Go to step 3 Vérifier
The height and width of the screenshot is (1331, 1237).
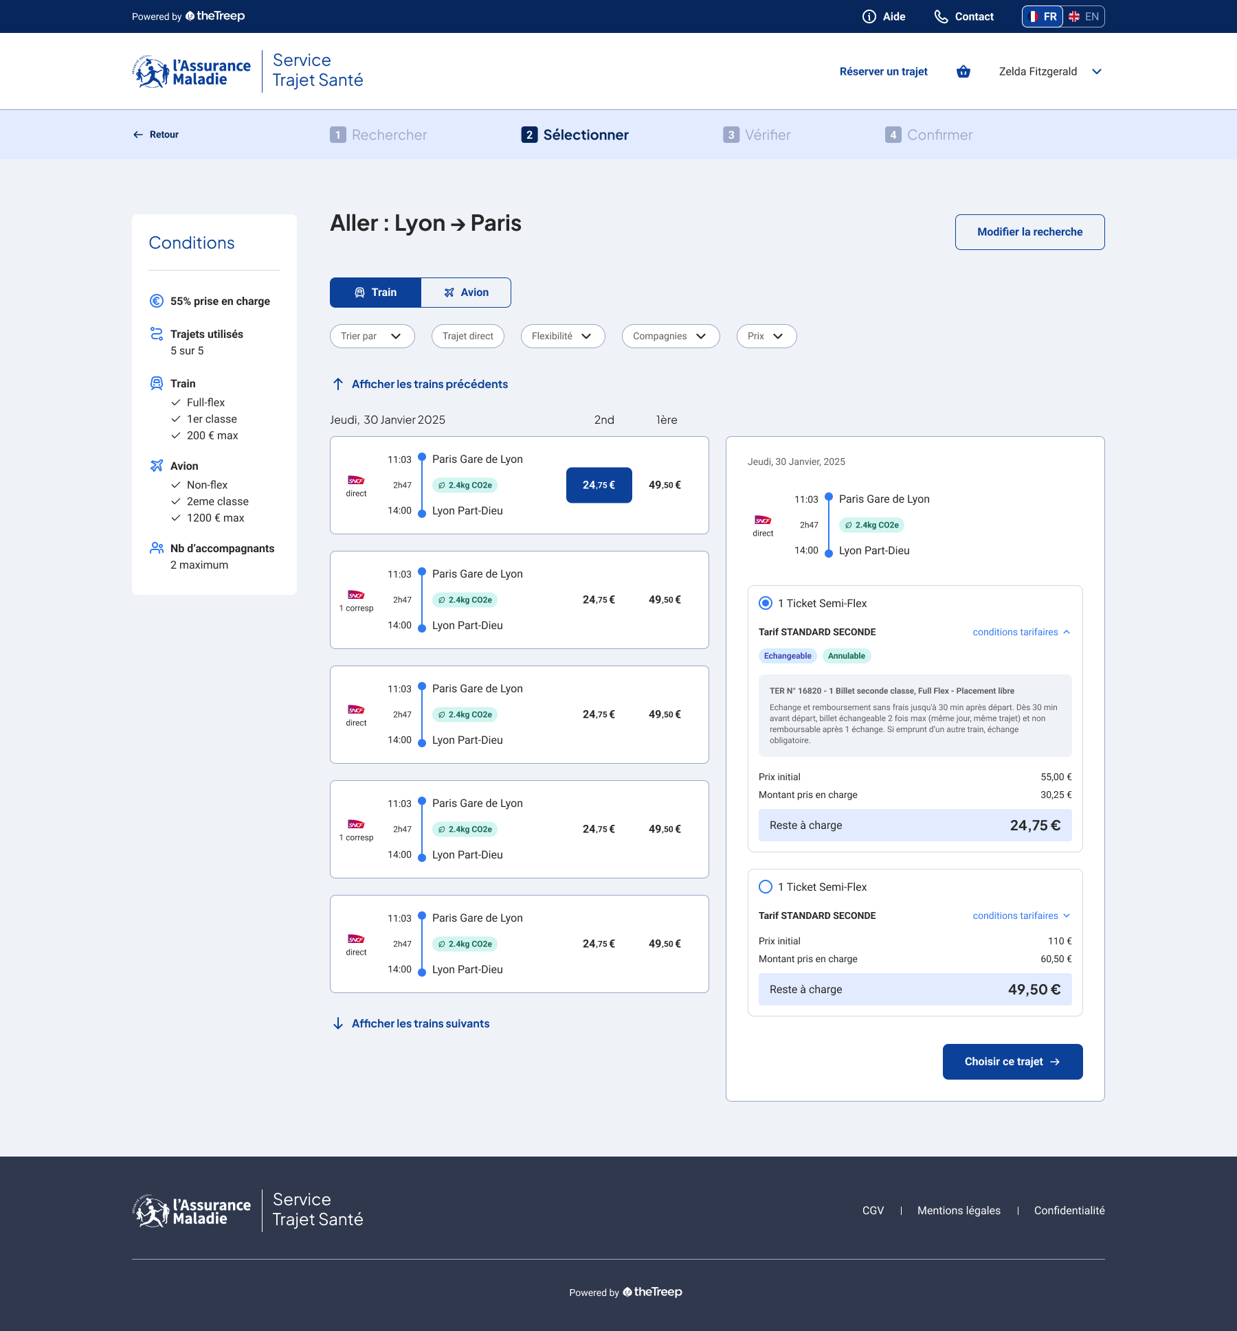[x=757, y=135]
